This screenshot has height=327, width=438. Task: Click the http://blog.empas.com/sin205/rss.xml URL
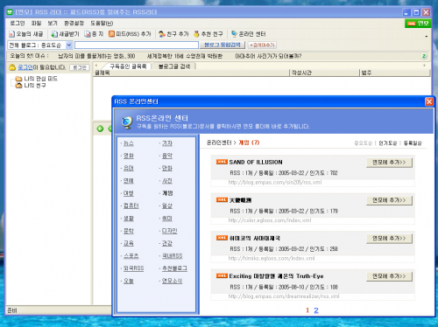point(275,183)
